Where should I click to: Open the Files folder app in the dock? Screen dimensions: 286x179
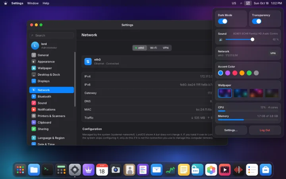coord(34,170)
